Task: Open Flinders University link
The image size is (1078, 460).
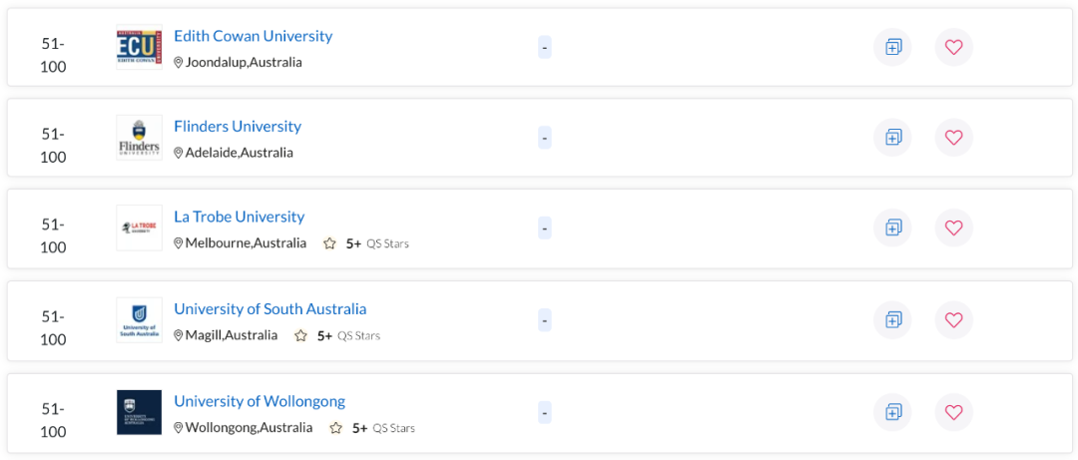Action: pyautogui.click(x=237, y=127)
